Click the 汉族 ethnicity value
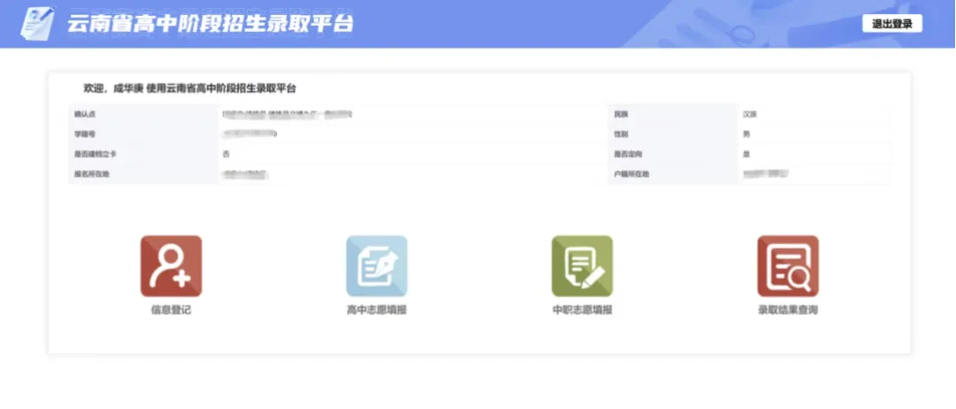This screenshot has width=956, height=409. 750,114
